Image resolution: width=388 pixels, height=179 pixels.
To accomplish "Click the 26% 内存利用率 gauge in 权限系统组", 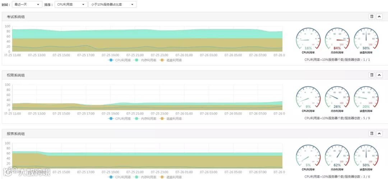I will [337, 98].
